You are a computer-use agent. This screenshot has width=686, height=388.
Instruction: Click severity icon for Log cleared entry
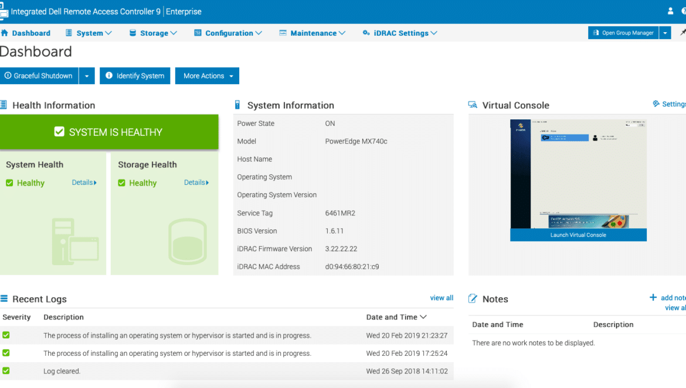click(6, 370)
